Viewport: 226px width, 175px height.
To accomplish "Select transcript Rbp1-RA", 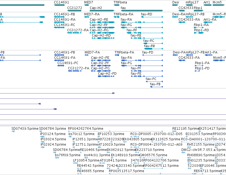I will (x=201, y=25).
